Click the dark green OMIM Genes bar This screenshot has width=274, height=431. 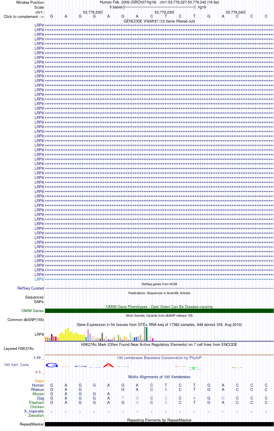(159, 311)
